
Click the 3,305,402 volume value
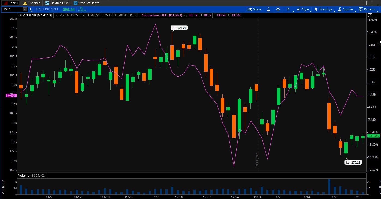pyautogui.click(x=38, y=176)
